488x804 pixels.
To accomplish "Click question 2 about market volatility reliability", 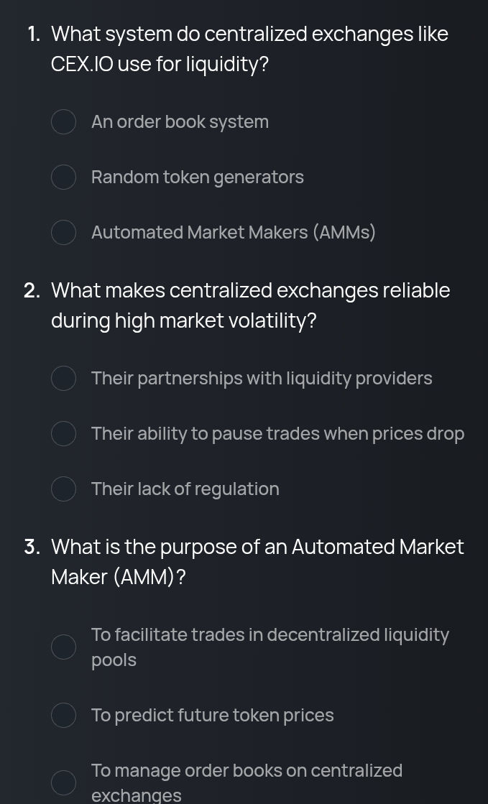I will tap(250, 305).
